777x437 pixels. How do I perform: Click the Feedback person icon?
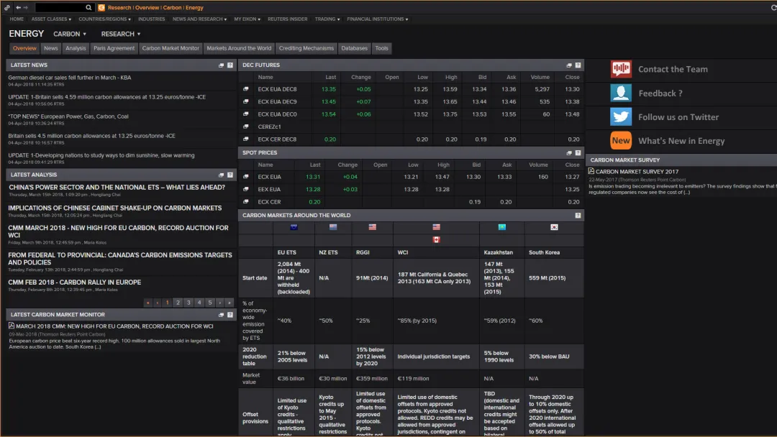621,93
